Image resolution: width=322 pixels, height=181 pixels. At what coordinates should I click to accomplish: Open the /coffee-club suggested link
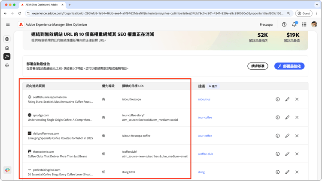(206, 154)
